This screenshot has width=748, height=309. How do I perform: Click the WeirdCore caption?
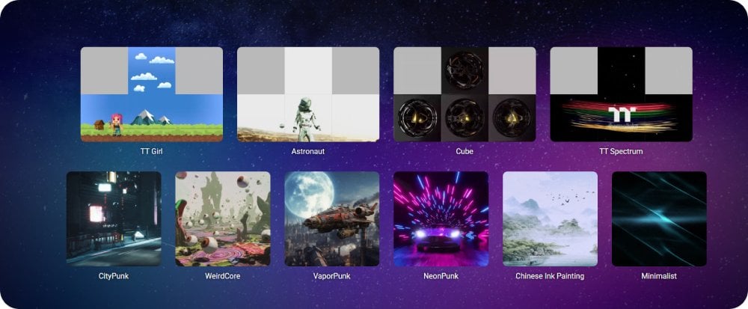223,276
